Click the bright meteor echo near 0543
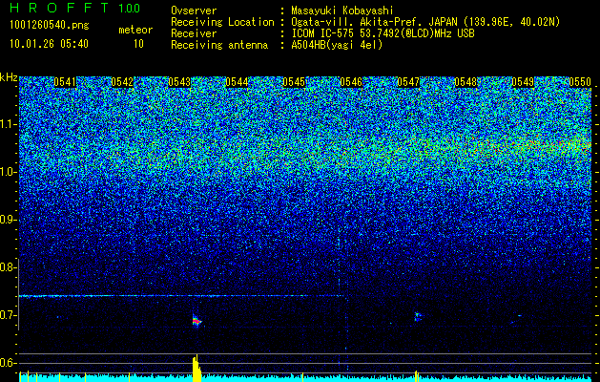The image size is (600, 382). 197,321
